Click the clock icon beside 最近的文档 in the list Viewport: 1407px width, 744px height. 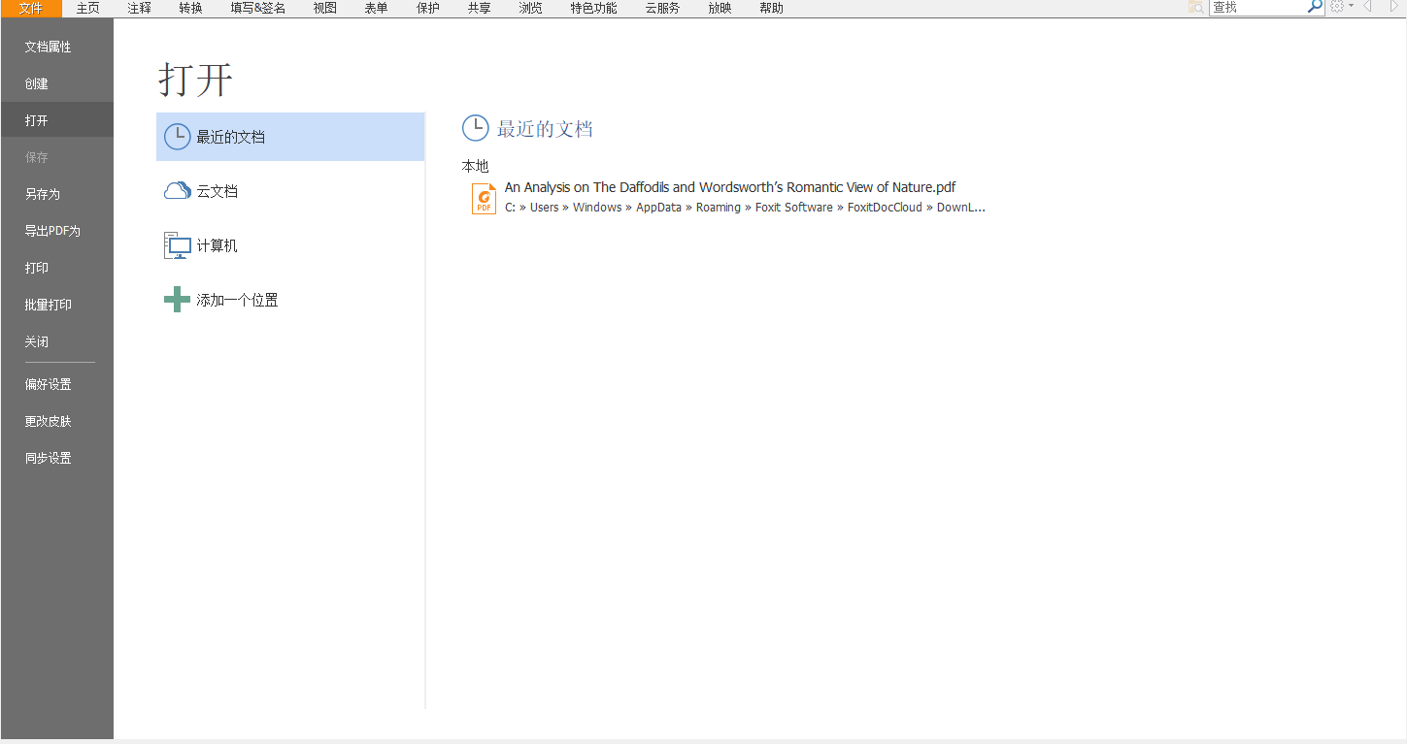(177, 137)
